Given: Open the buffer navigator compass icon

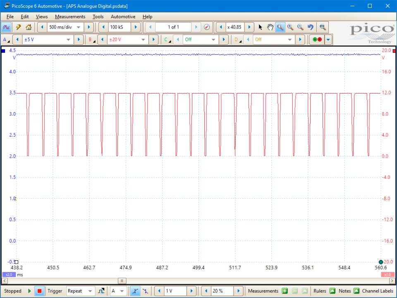Looking at the screenshot, I should tap(207, 27).
